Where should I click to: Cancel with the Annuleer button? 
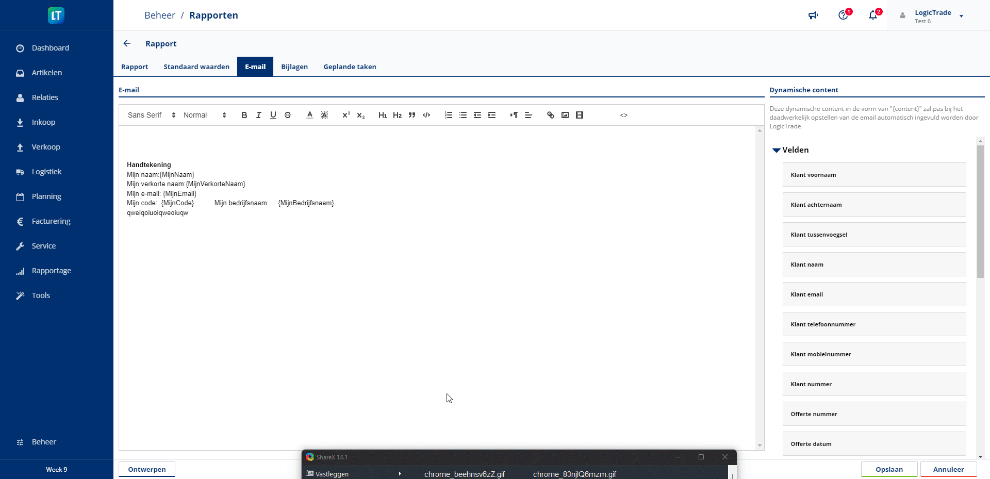pos(948,469)
